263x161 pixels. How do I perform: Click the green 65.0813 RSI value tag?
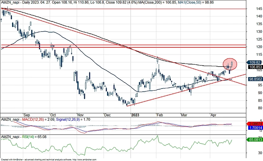tap(255, 140)
